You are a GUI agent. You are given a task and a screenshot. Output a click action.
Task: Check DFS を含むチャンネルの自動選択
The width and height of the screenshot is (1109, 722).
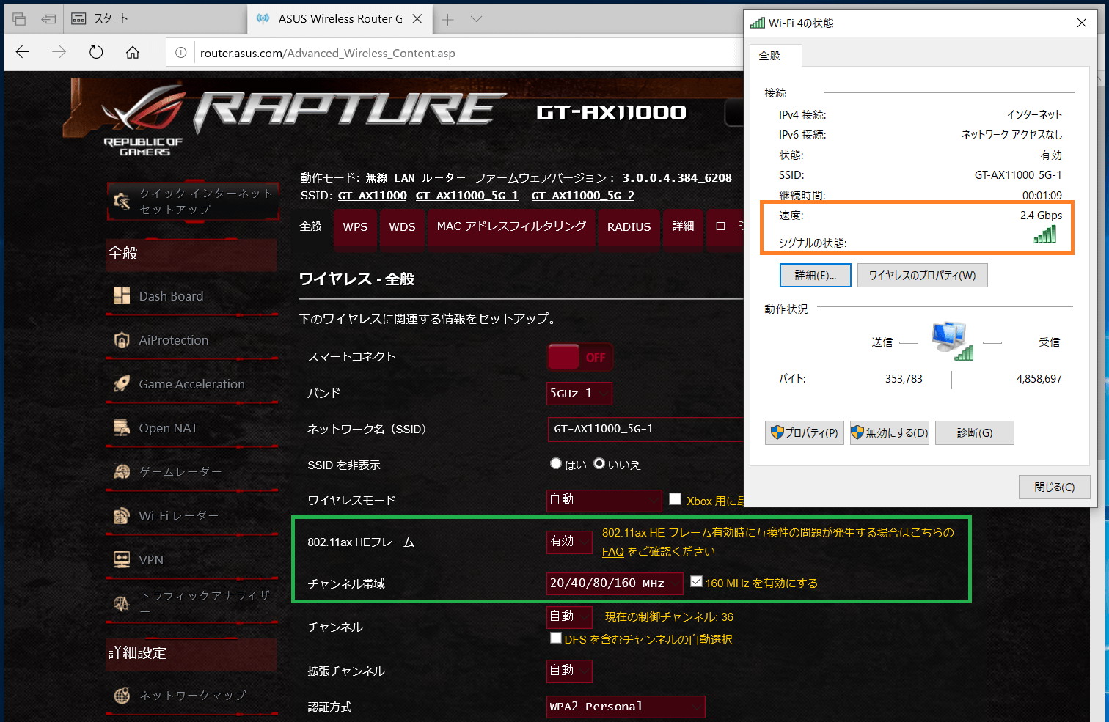point(556,638)
